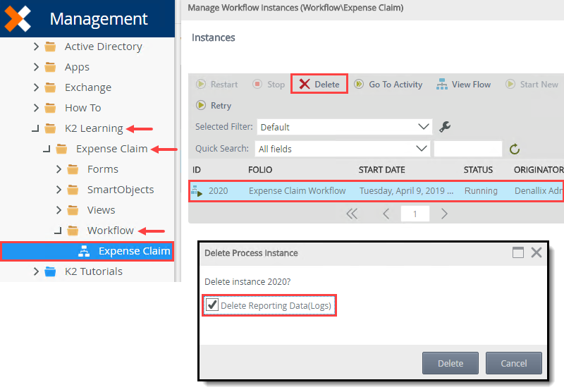Click the running instance icon in row 2020
This screenshot has width=564, height=392.
197,191
